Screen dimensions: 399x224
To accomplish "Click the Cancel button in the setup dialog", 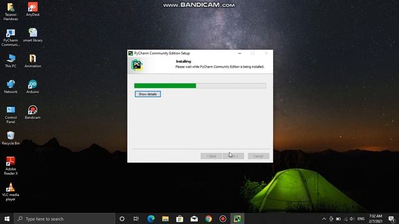I will coord(258,156).
